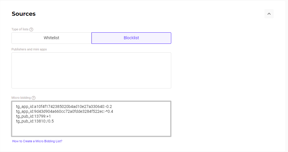Click the -*0.4 bid value
The image size is (288, 152).
tap(110, 111)
